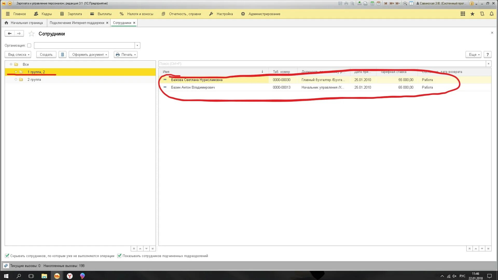Uncheck hide employees without operations checkbox
This screenshot has height=280, width=498.
tap(7, 256)
